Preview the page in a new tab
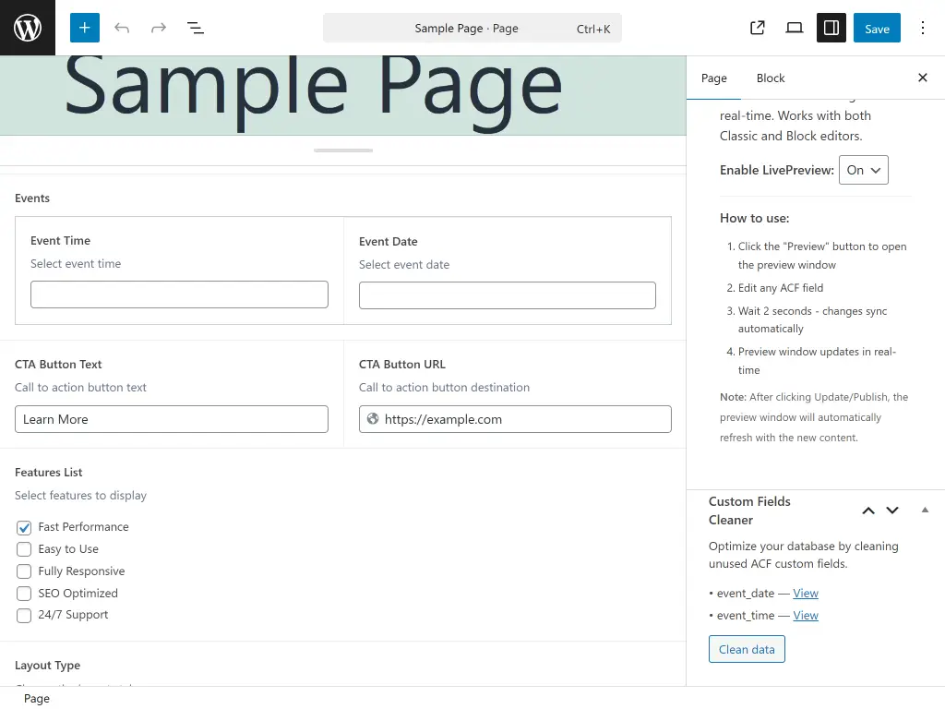The width and height of the screenshot is (945, 709). (x=757, y=28)
